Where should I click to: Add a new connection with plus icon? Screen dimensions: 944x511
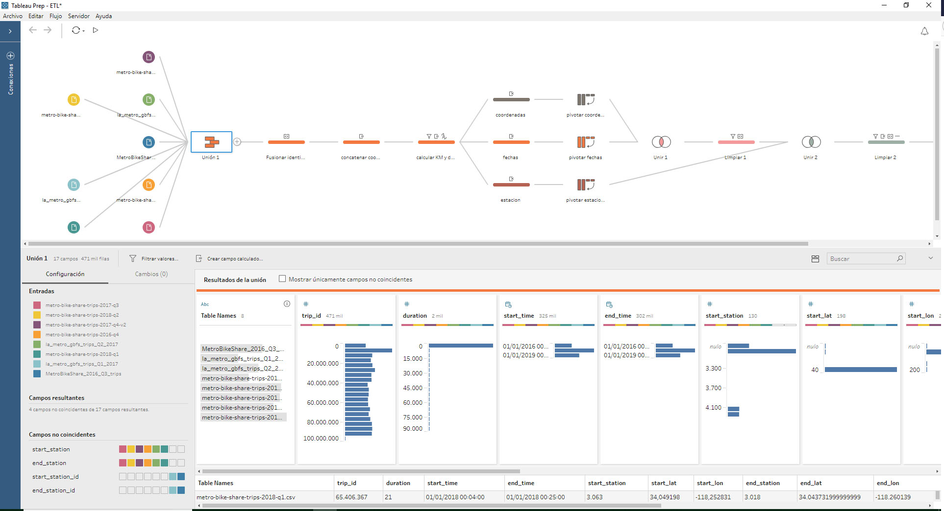tap(10, 56)
